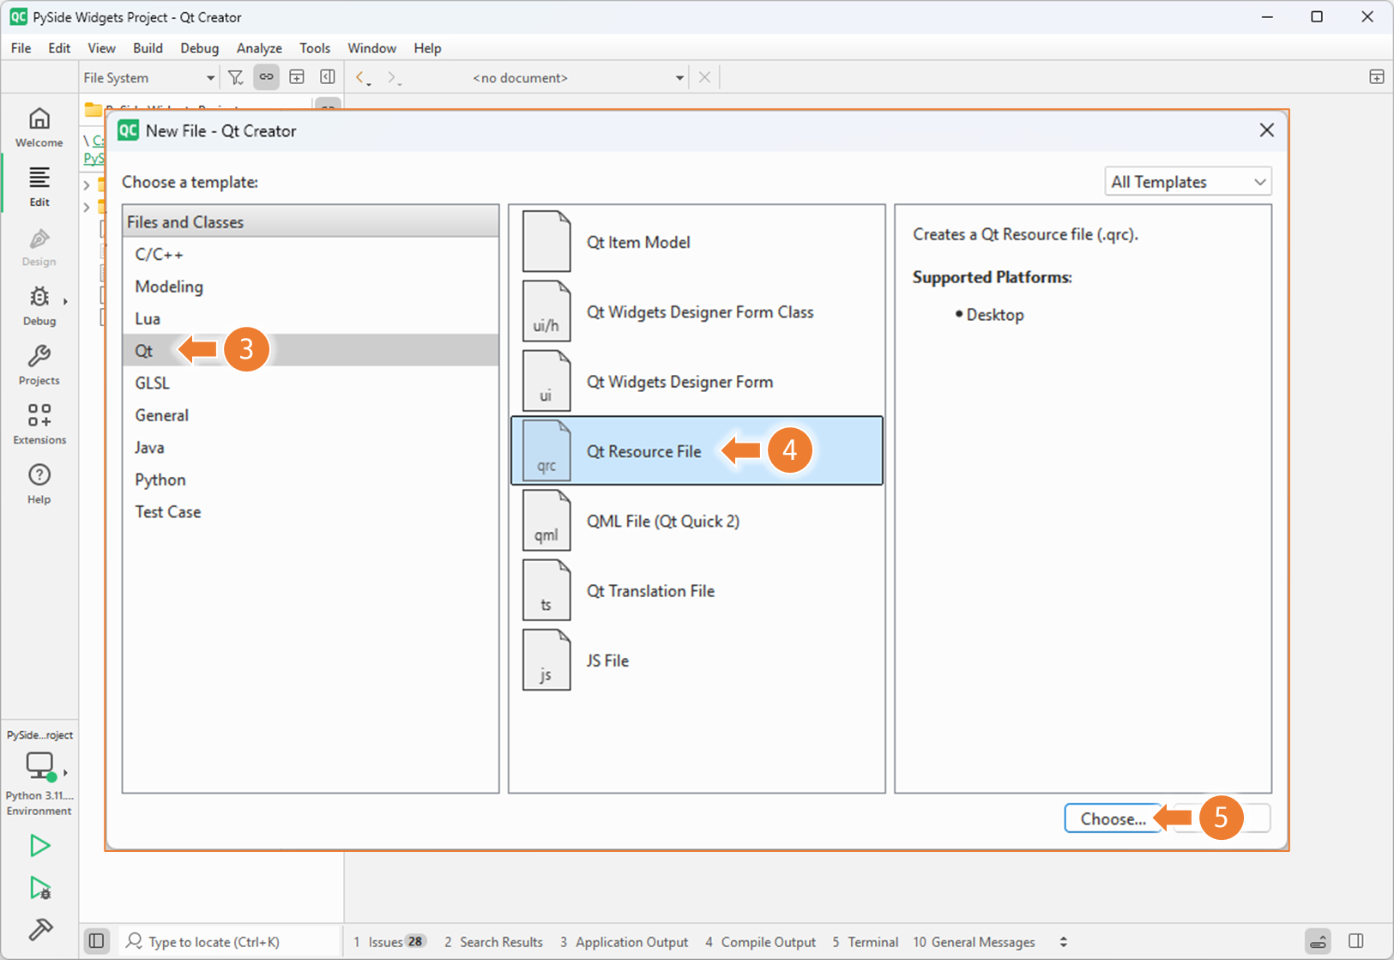Select QML File (Qt Quick 2) template
Screen dimensions: 1394x960
(697, 521)
